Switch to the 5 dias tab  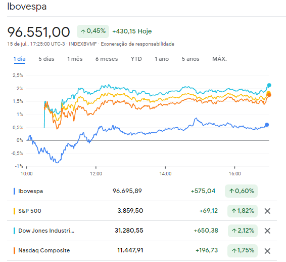click(46, 59)
